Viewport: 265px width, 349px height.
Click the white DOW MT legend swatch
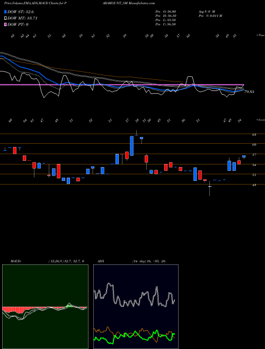[5, 19]
